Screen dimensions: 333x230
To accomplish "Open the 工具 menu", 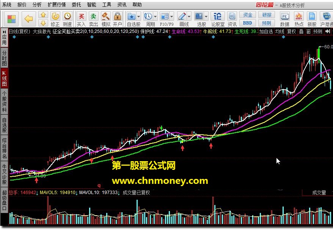I will coord(107,5).
